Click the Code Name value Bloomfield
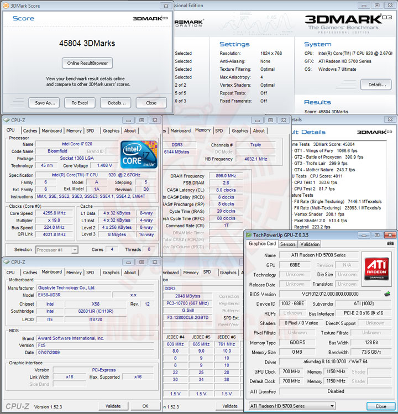Screen dimensions: 398x414 (57, 151)
